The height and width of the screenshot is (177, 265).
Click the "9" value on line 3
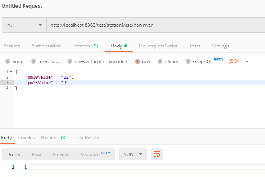64,83
